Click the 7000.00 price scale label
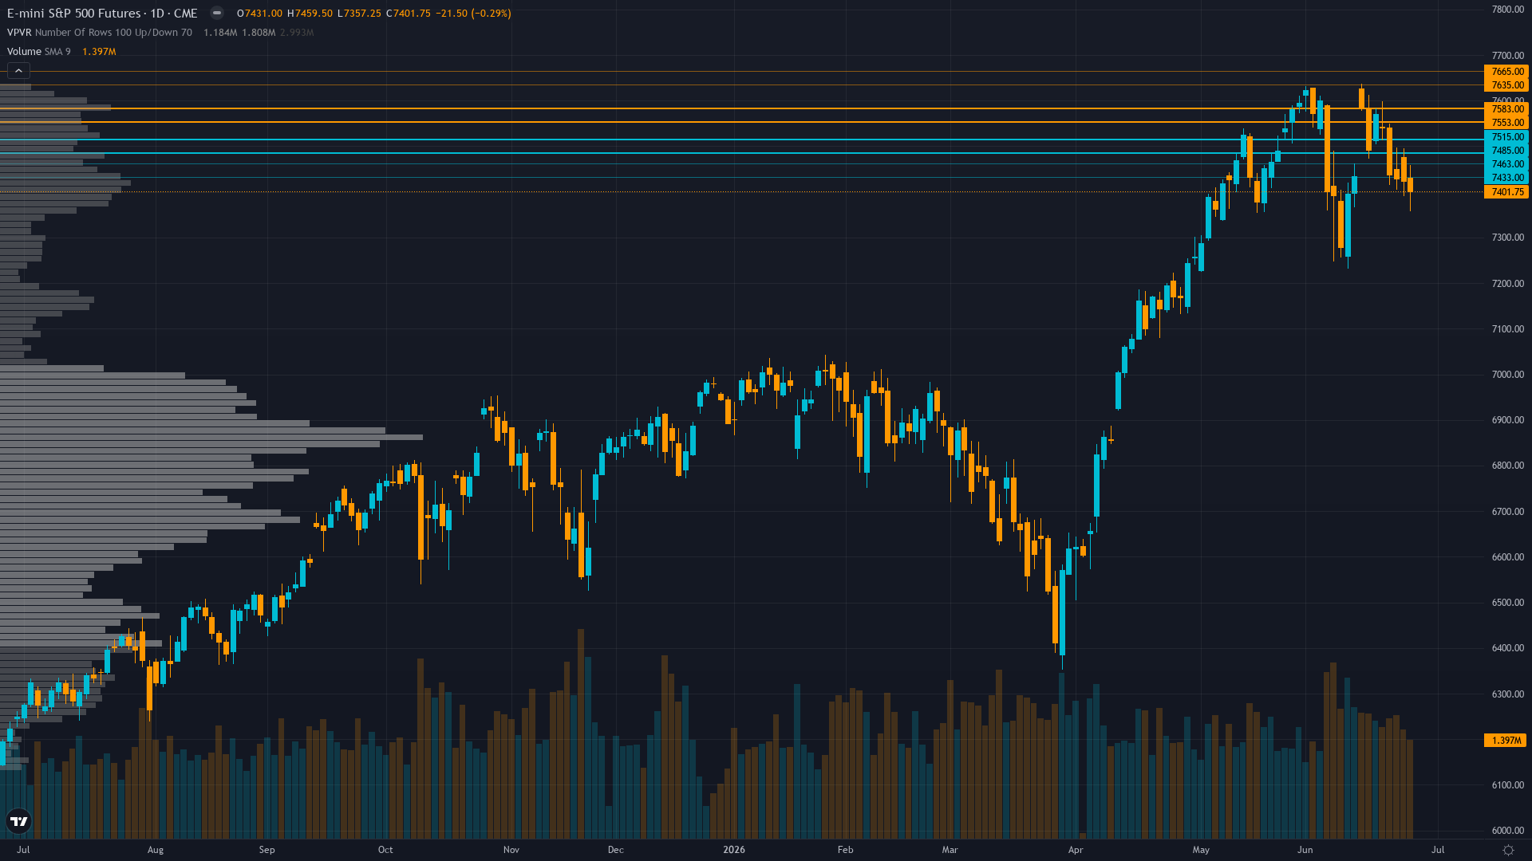This screenshot has width=1532, height=861. pyautogui.click(x=1507, y=375)
